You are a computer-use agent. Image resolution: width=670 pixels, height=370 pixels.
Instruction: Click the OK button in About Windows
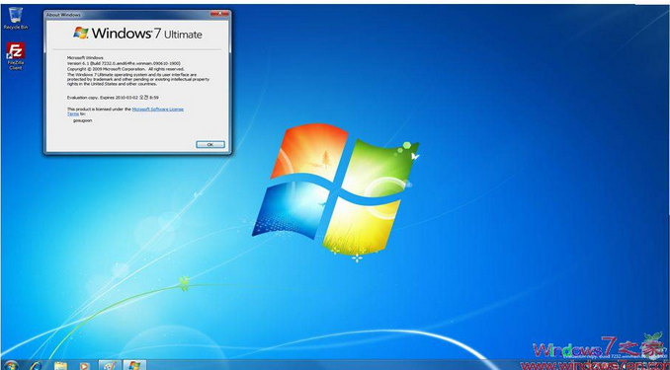click(210, 145)
